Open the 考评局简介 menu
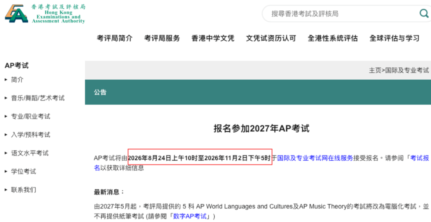The image size is (431, 222). tap(115, 38)
